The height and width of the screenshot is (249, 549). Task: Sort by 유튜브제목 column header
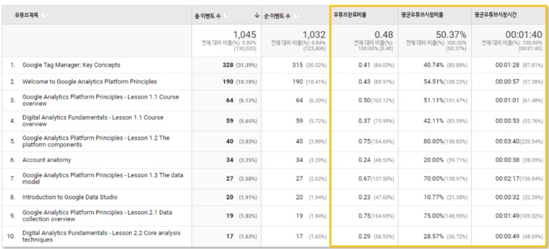tap(26, 16)
